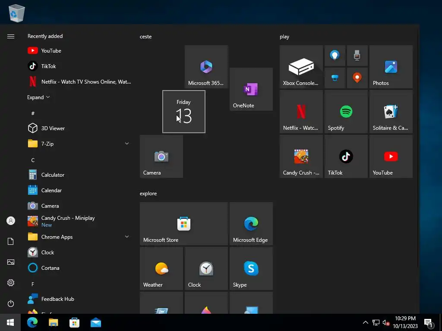Open Camera from the app list
This screenshot has height=331, width=442.
coord(79,206)
